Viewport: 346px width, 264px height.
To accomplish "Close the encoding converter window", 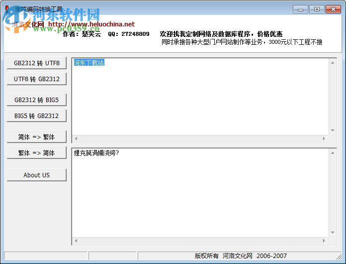I will tap(333, 9).
